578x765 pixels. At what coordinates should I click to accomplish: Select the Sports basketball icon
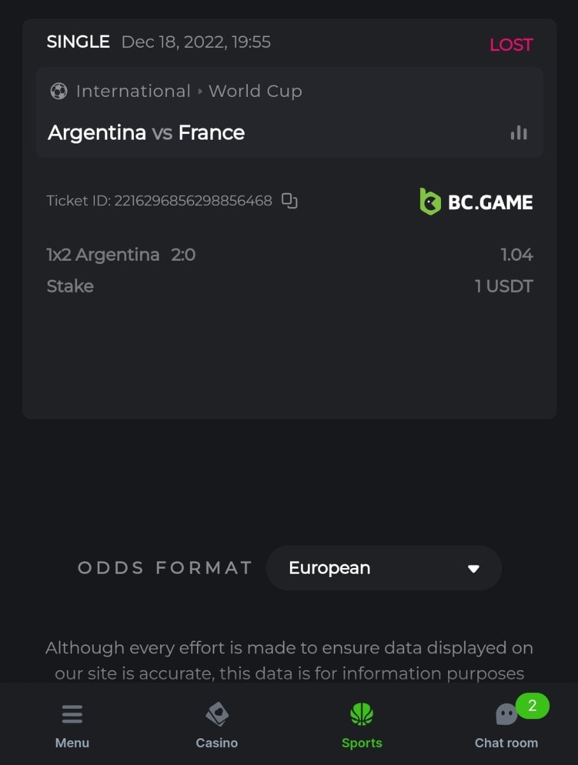[361, 714]
